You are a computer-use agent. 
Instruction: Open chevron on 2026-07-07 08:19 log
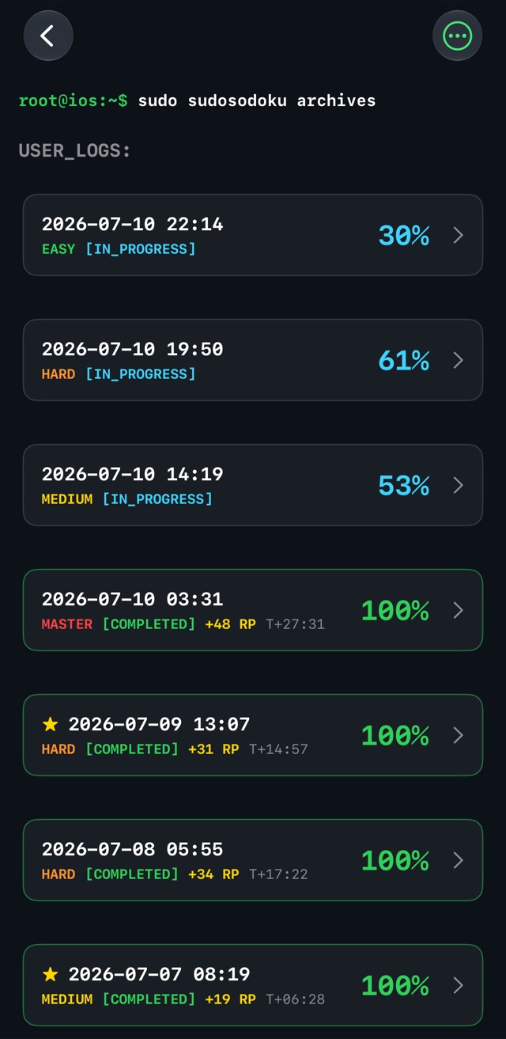click(458, 985)
